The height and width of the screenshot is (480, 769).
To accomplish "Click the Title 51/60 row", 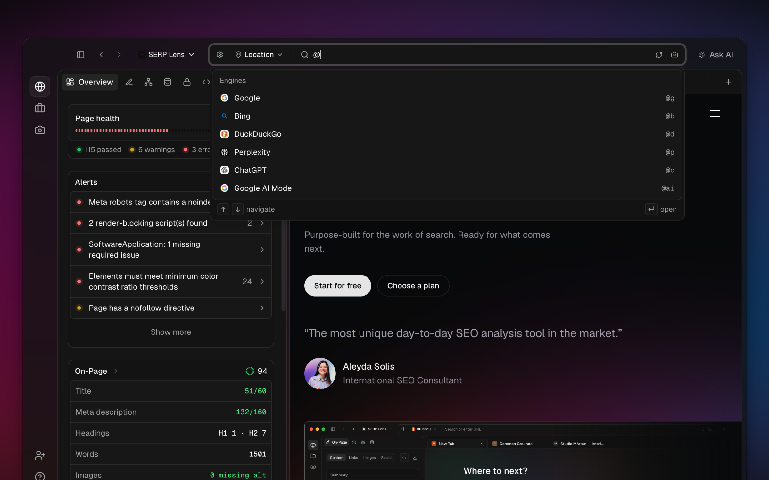I will tap(171, 391).
